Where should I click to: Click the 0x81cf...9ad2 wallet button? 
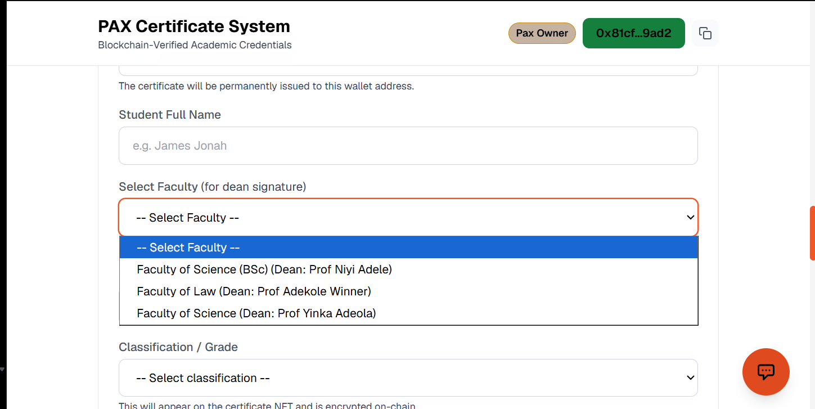click(634, 33)
